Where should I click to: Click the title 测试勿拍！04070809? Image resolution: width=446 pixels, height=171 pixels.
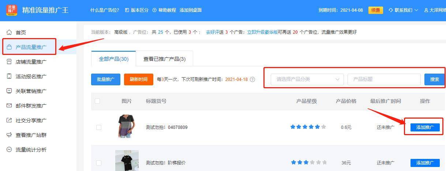coord(166,127)
